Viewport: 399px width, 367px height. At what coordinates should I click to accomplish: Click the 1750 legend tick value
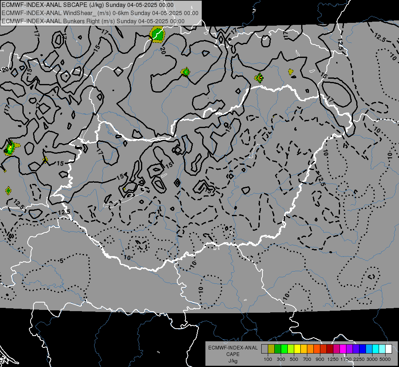point(346,359)
